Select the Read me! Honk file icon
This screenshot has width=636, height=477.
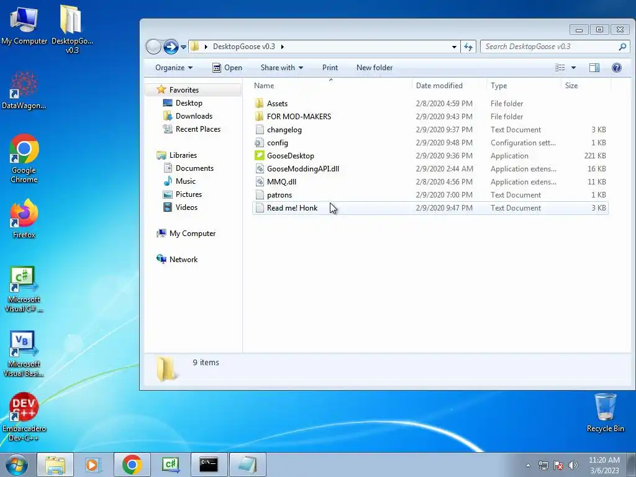tap(260, 207)
